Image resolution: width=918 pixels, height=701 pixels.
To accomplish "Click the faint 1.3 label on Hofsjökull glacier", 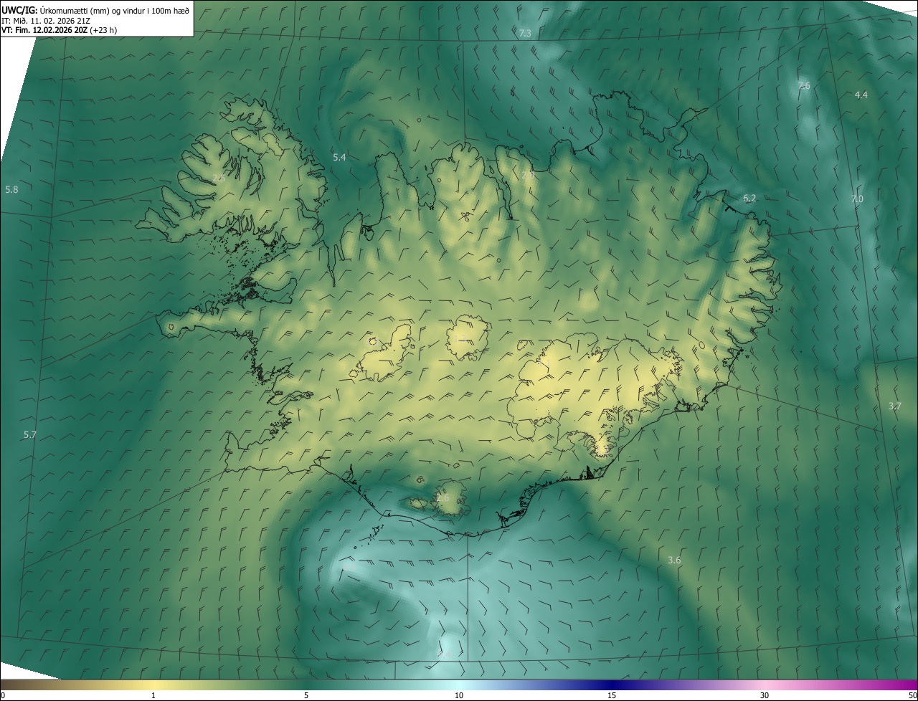I will [x=461, y=338].
